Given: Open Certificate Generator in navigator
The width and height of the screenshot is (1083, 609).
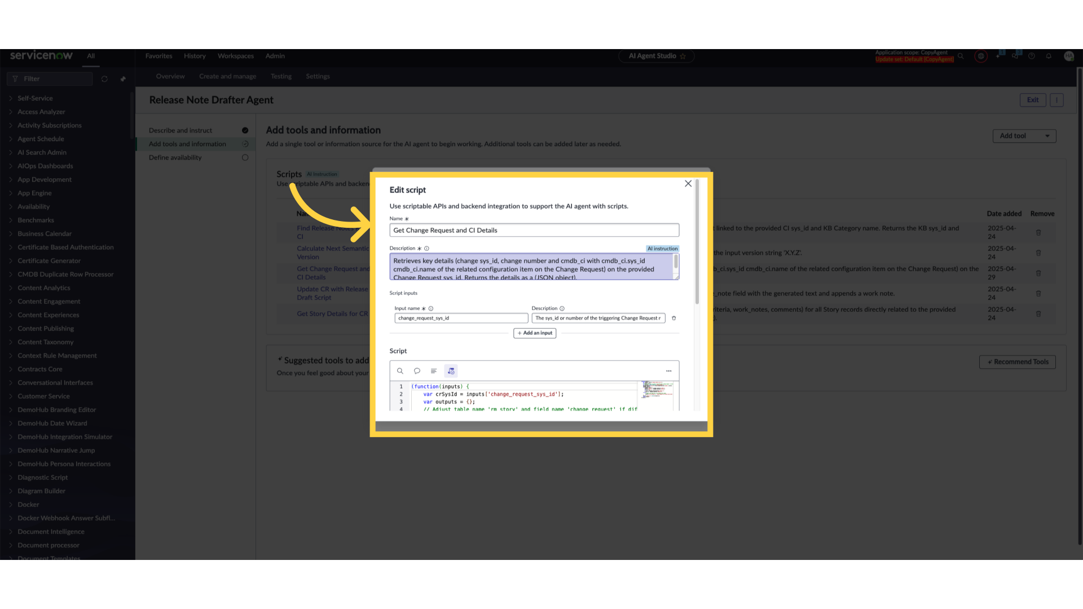Looking at the screenshot, I should (x=49, y=261).
